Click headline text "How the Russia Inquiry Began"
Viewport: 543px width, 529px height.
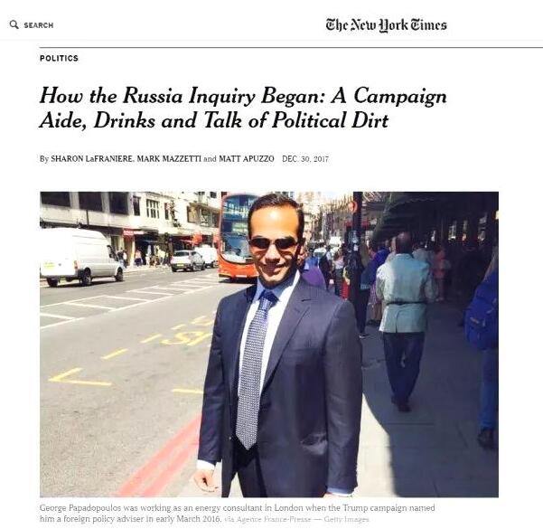click(172, 96)
